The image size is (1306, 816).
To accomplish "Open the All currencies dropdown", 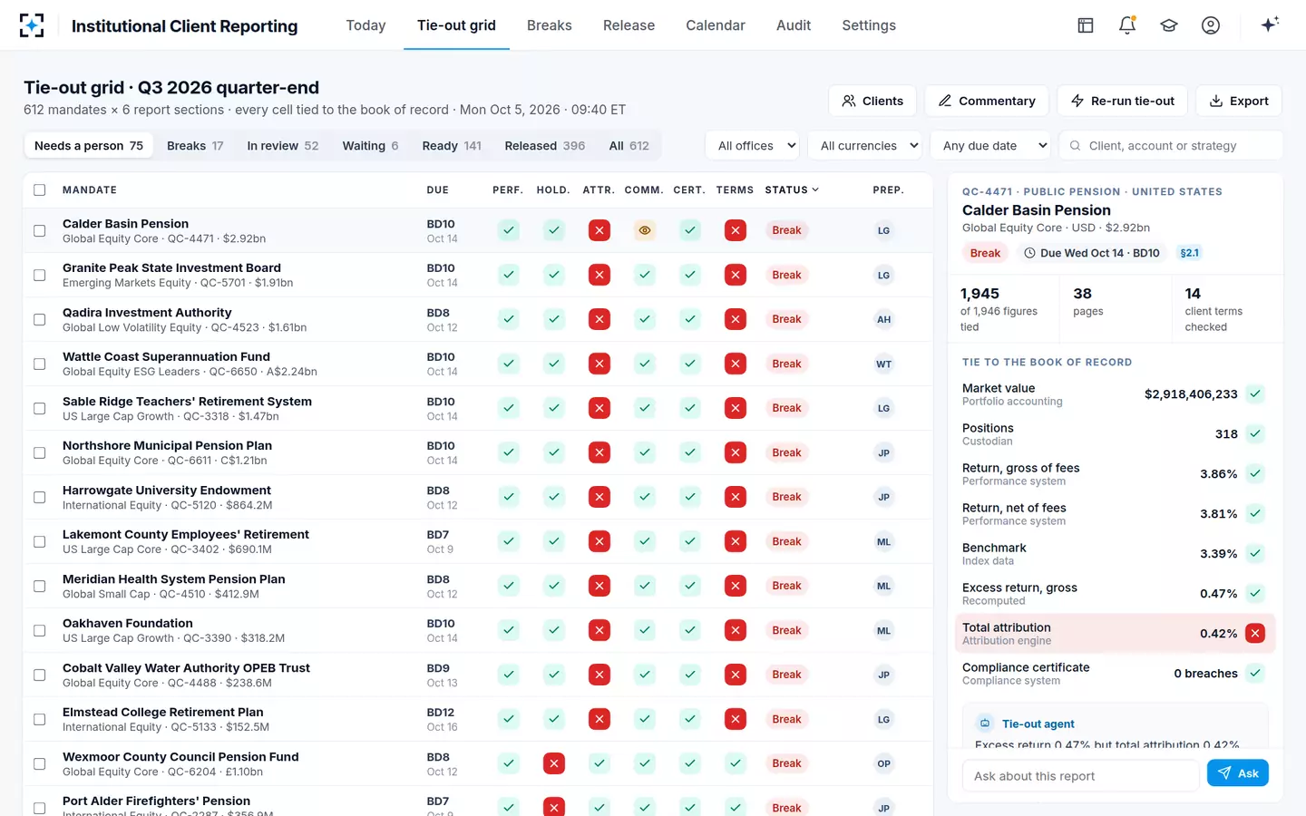I will (x=866, y=146).
